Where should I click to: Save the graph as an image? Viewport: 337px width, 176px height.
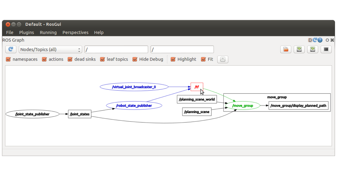point(313,49)
